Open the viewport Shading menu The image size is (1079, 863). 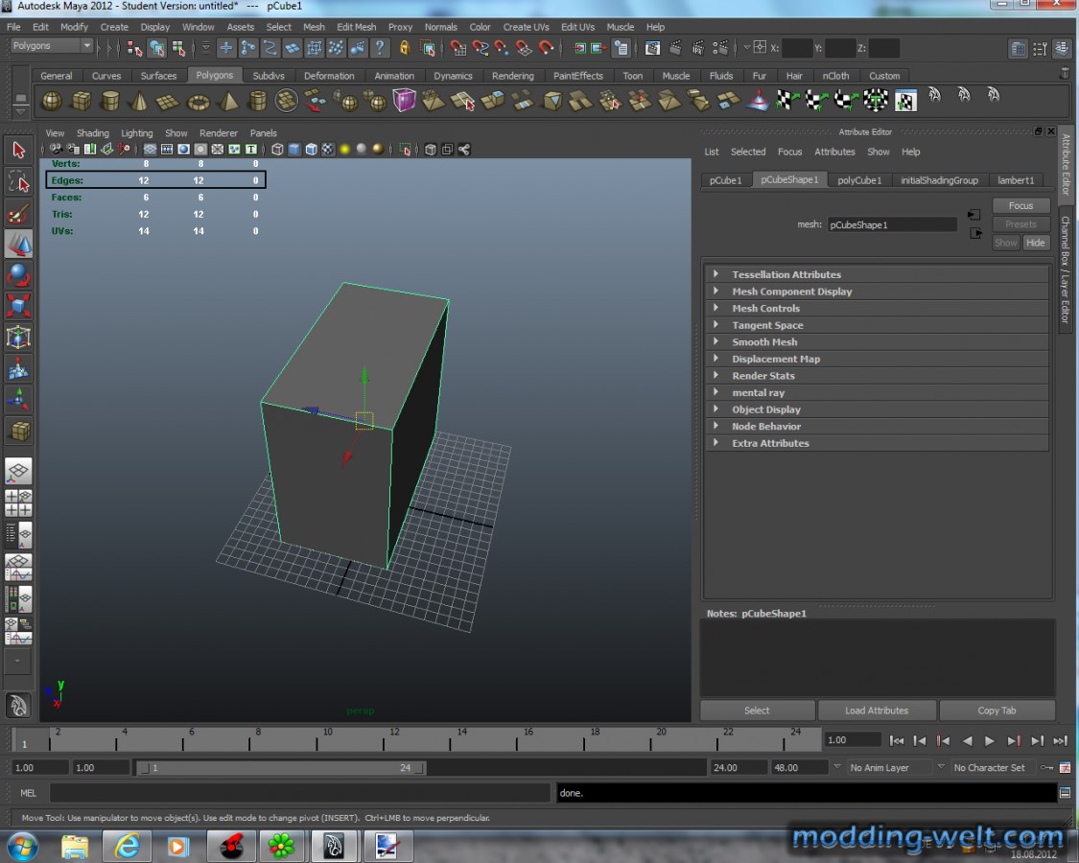tap(92, 133)
